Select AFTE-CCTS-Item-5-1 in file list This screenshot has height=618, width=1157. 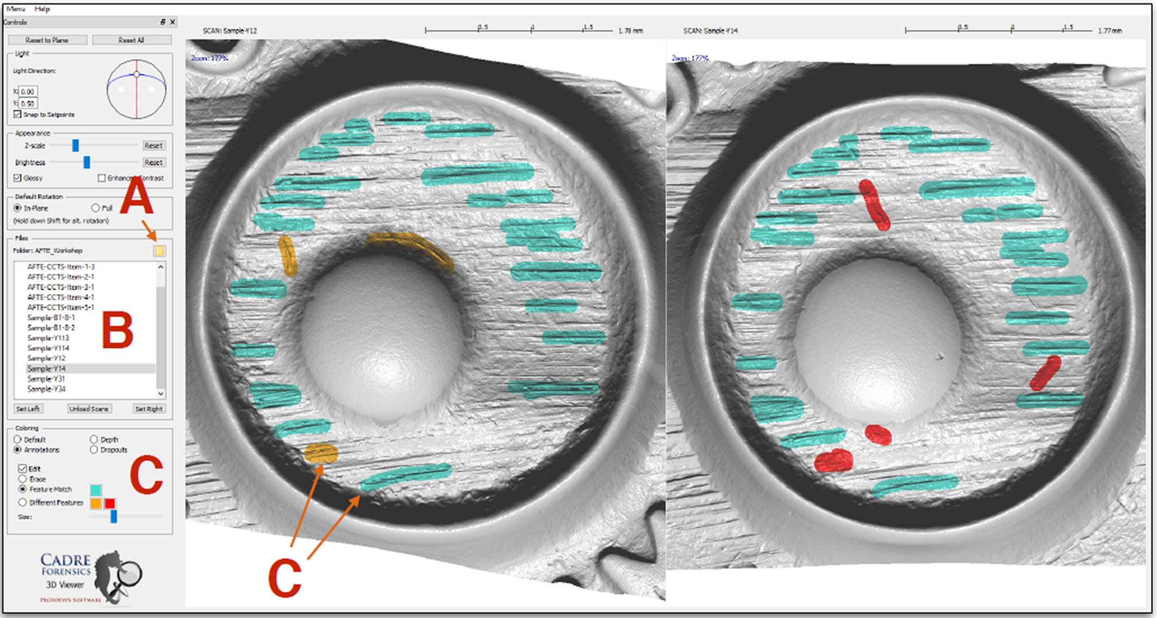coord(60,307)
